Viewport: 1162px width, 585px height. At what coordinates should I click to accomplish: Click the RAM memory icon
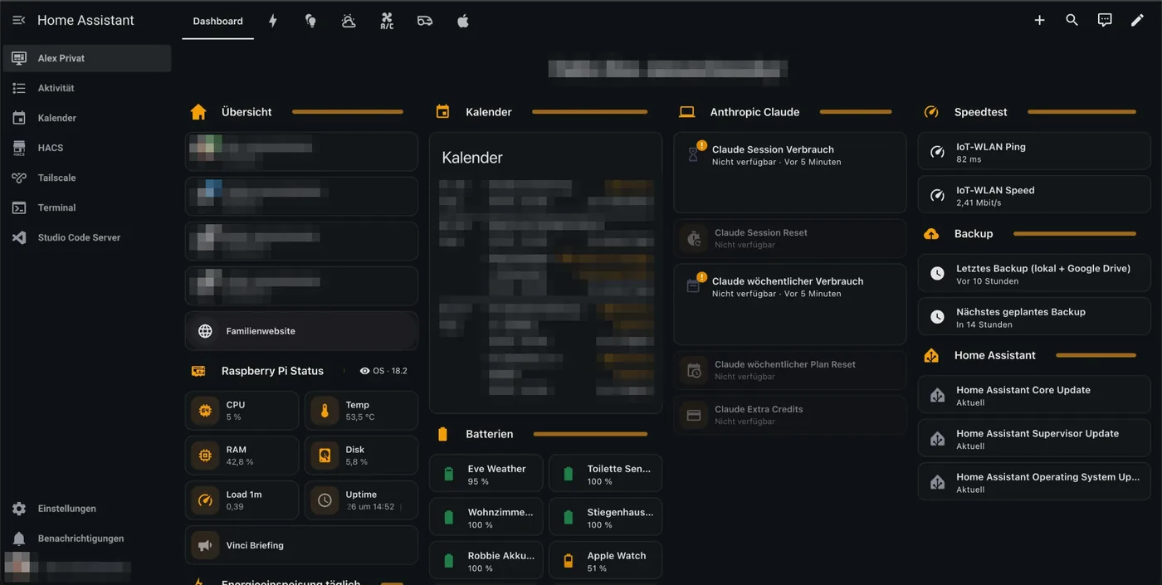pos(205,456)
